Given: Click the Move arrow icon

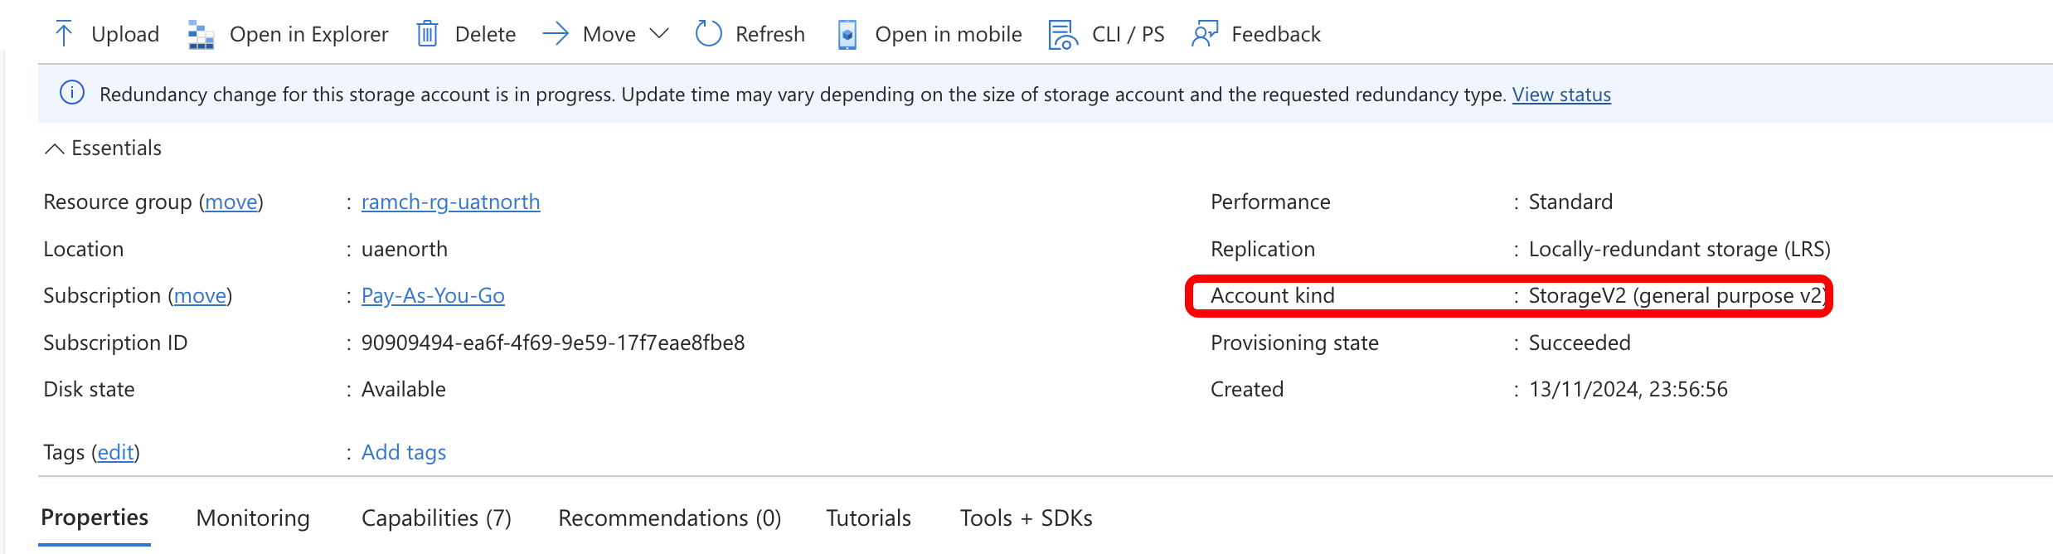Looking at the screenshot, I should (x=556, y=34).
